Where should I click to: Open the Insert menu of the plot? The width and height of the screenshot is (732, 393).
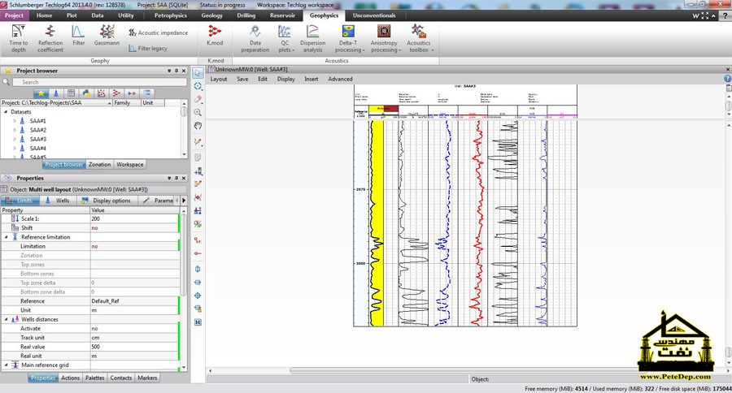[x=311, y=80]
